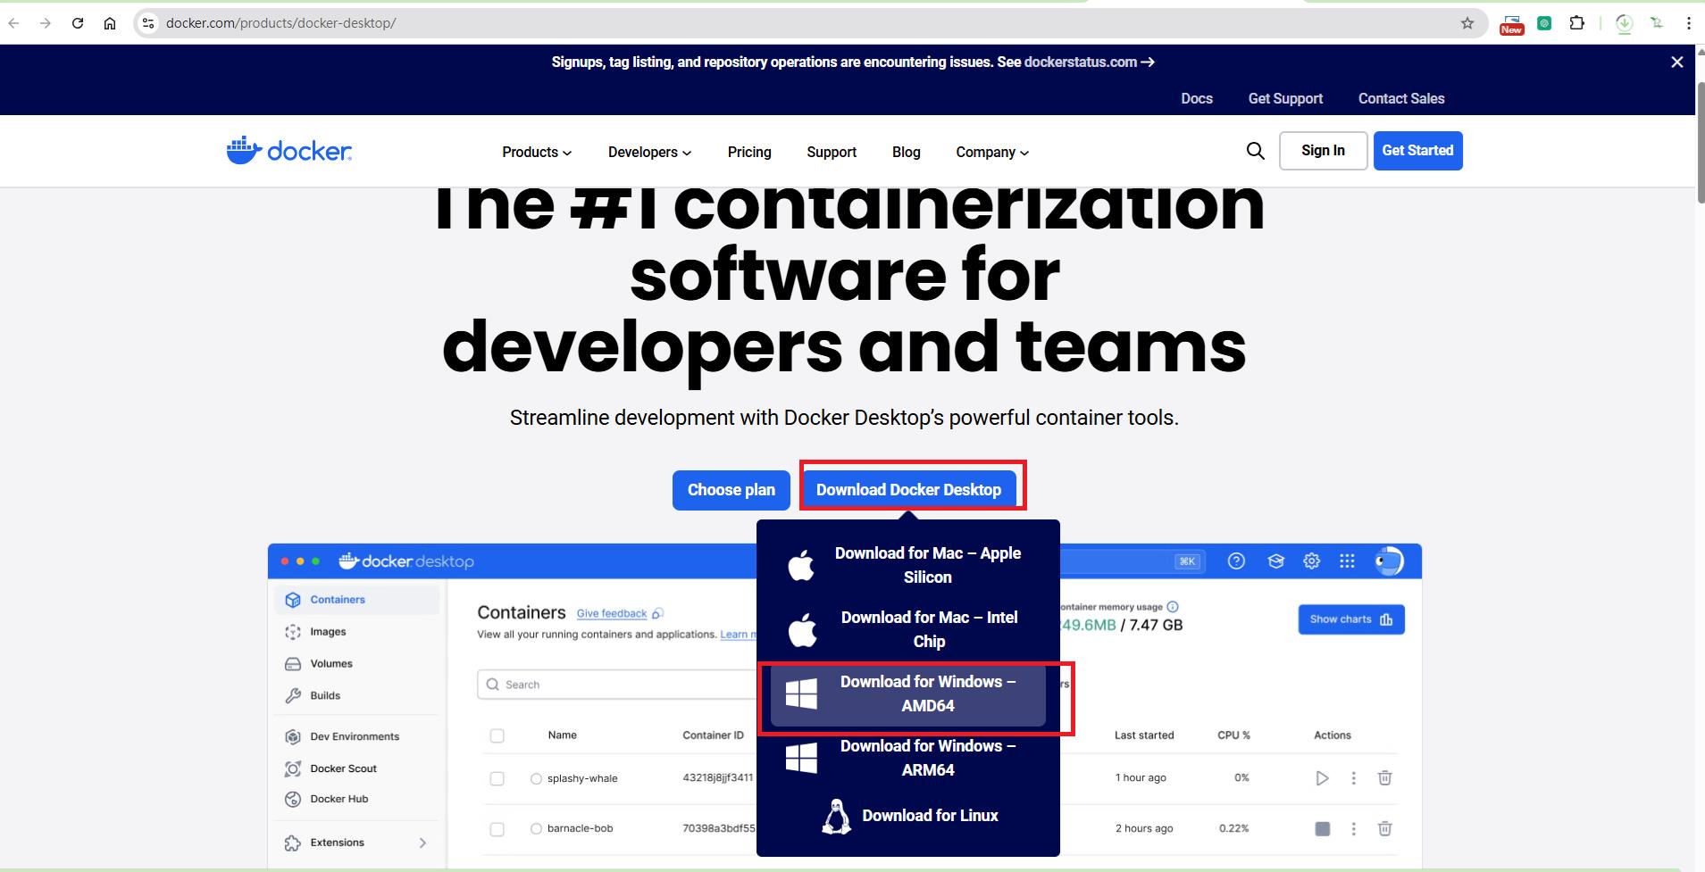Reload the page with the refresh icon

pyautogui.click(x=78, y=23)
